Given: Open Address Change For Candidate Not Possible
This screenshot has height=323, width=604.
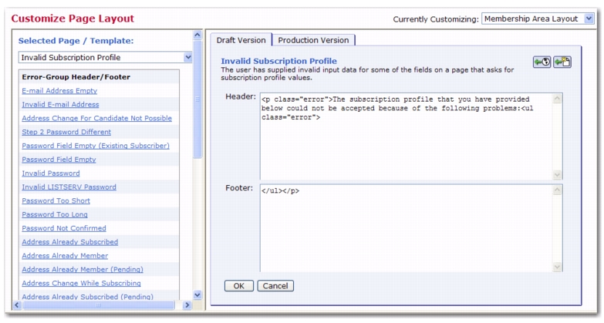Looking at the screenshot, I should click(x=96, y=118).
